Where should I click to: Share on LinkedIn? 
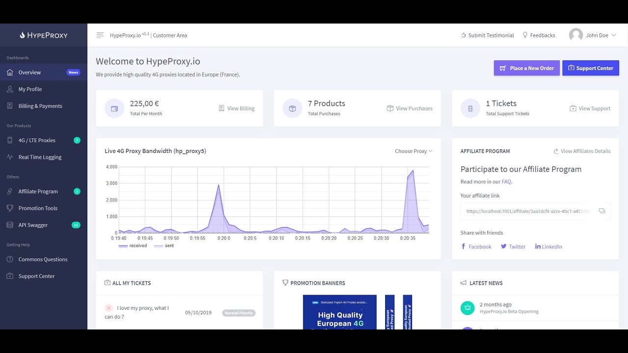coord(549,247)
